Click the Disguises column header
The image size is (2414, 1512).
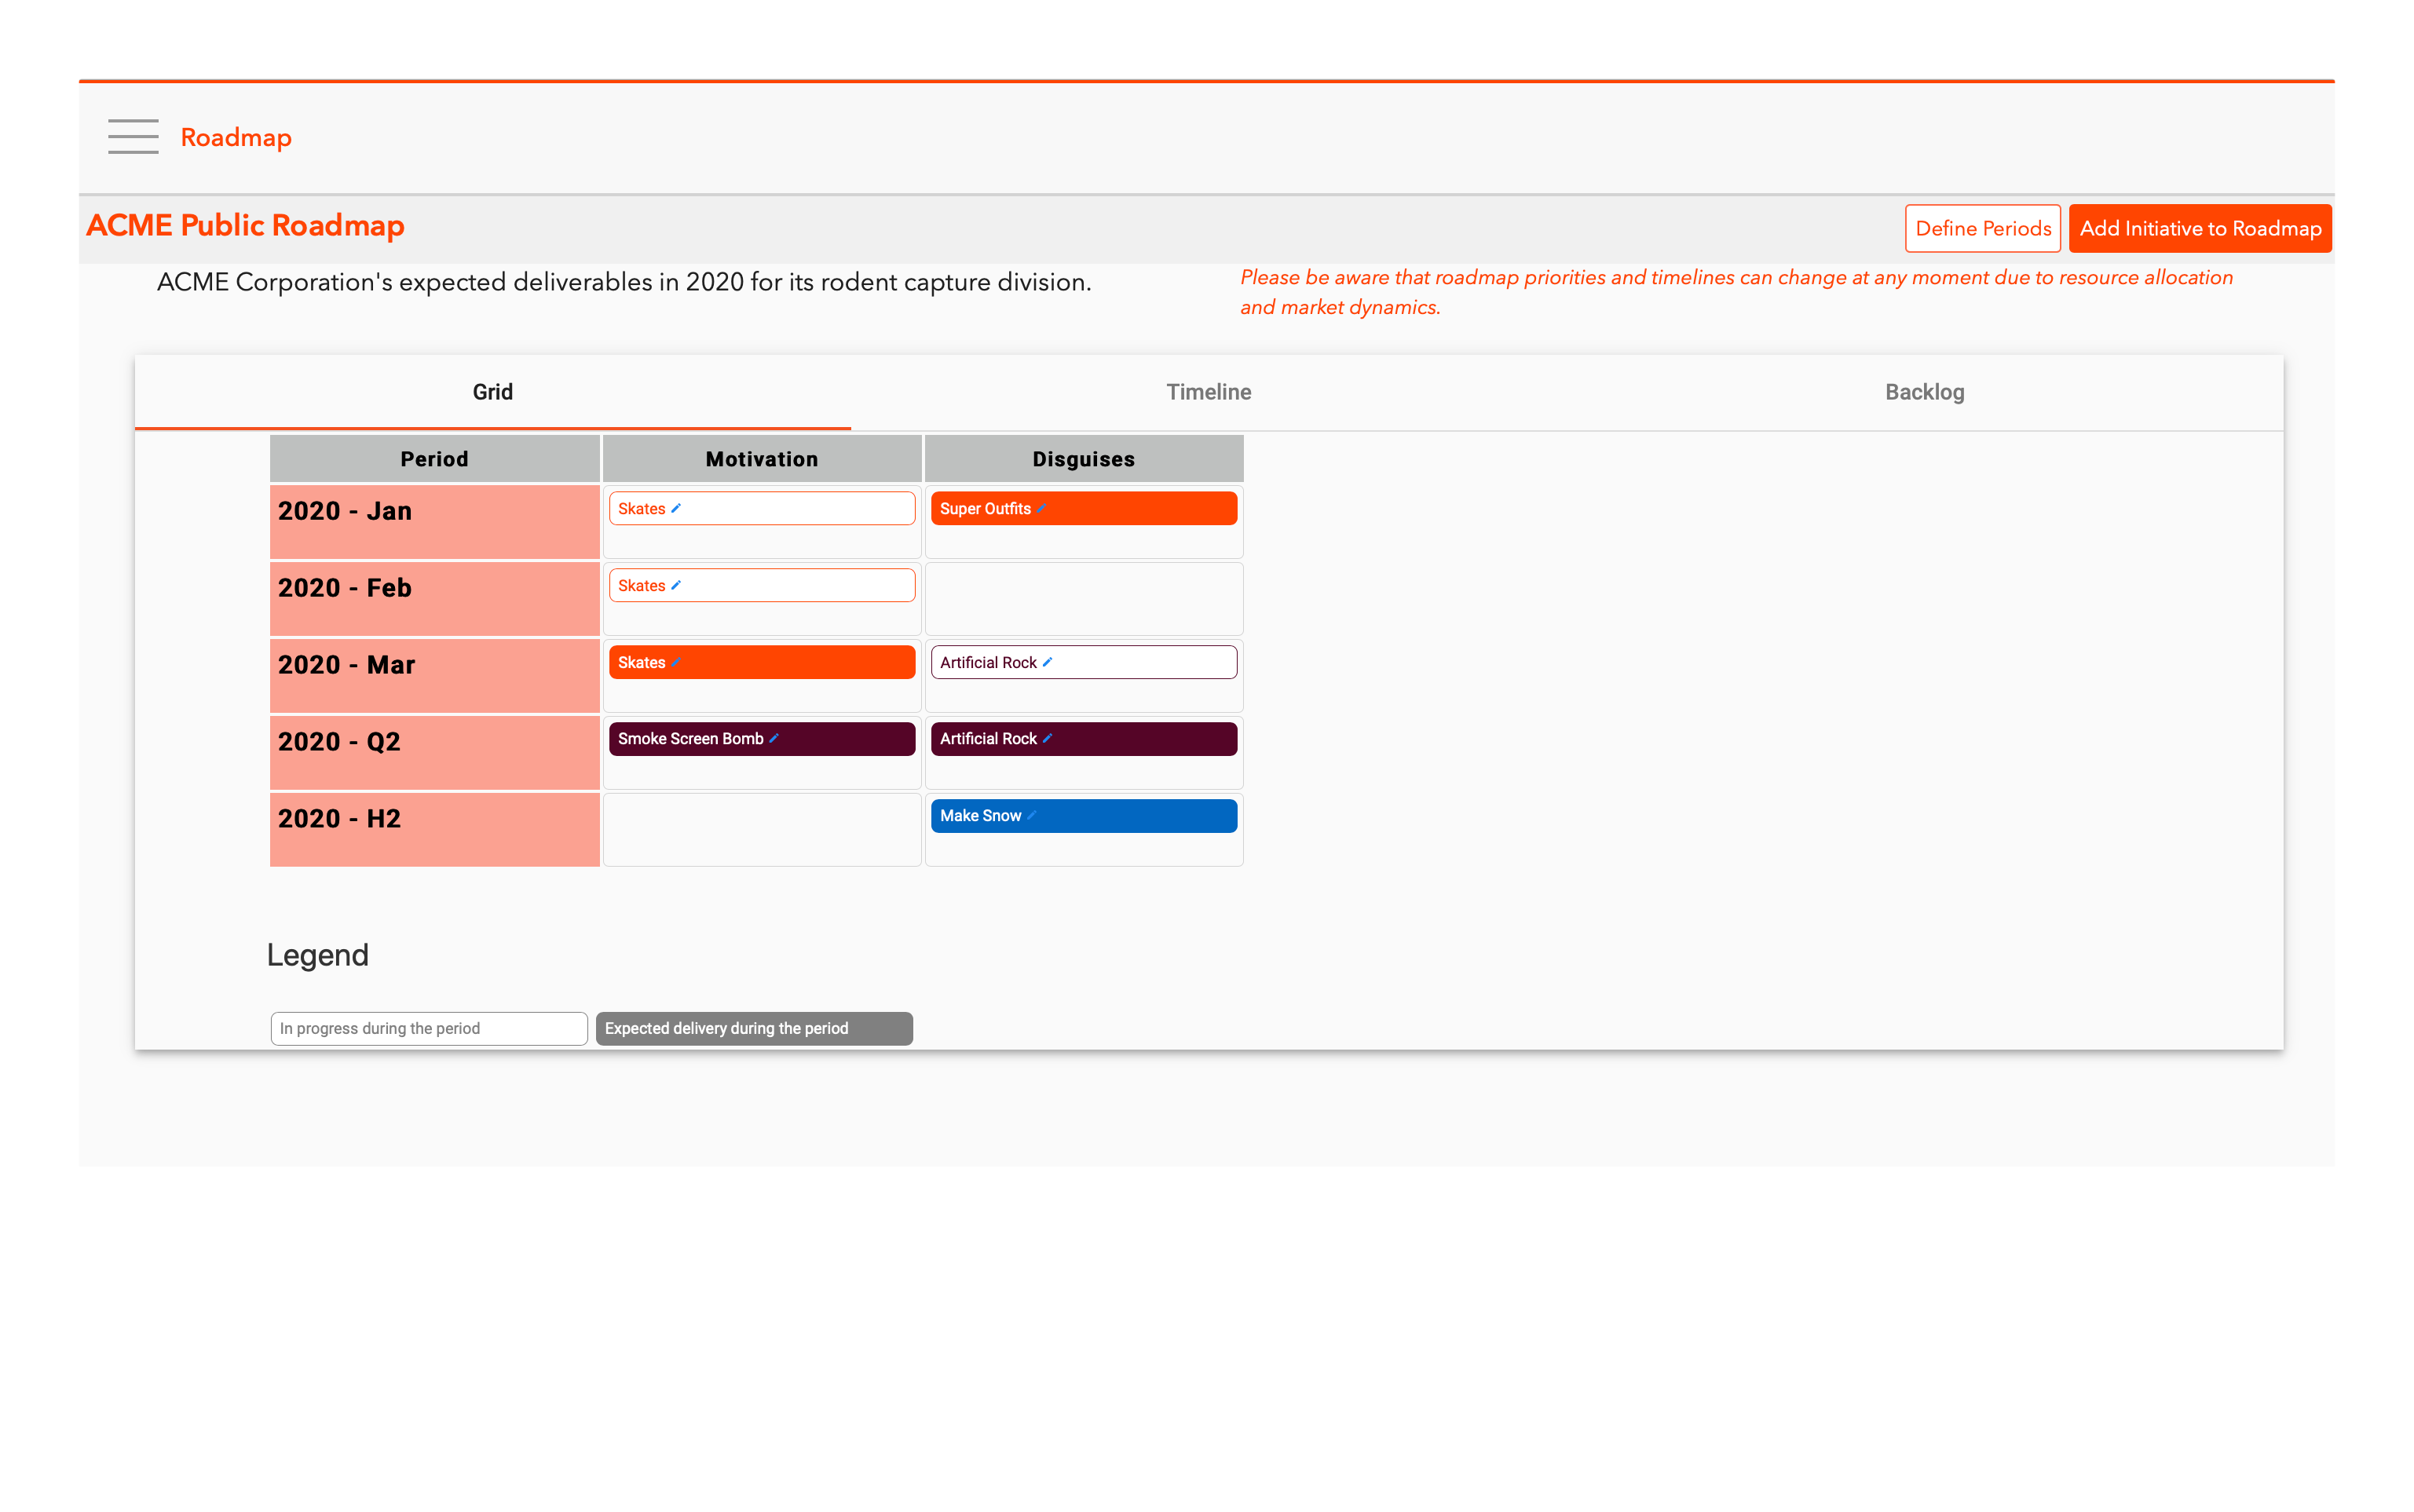(x=1084, y=459)
